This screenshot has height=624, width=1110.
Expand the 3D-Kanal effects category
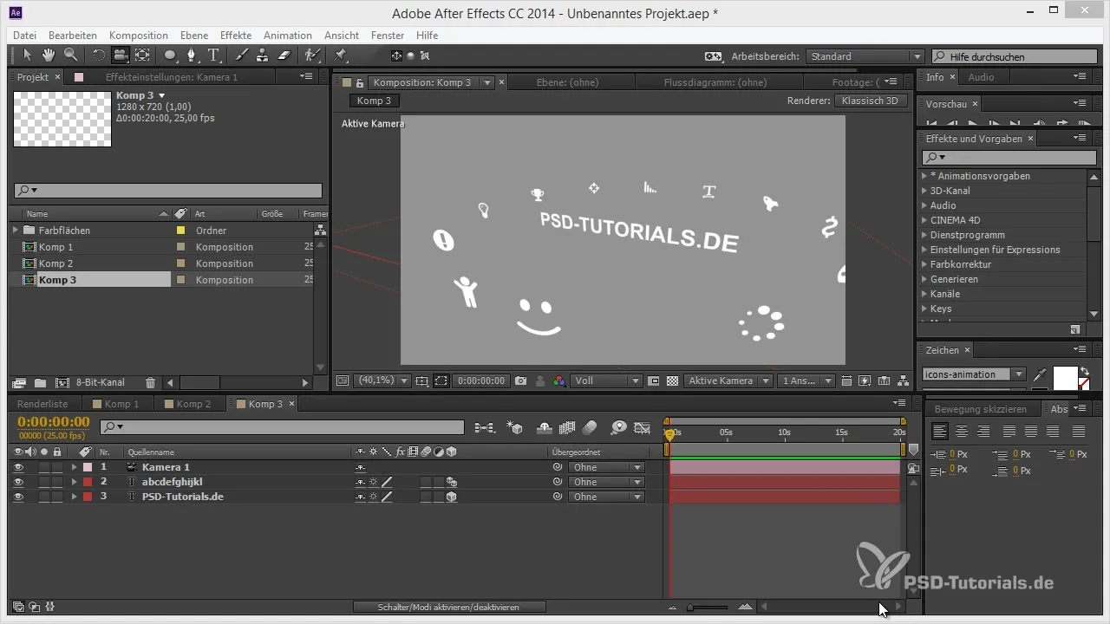[x=924, y=191]
